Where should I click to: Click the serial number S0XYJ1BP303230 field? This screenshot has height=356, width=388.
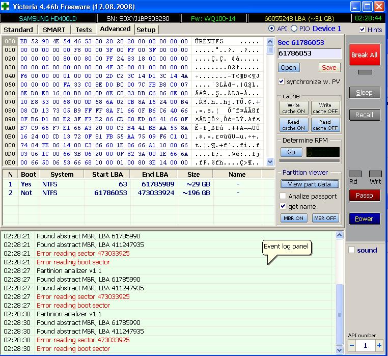[138, 18]
